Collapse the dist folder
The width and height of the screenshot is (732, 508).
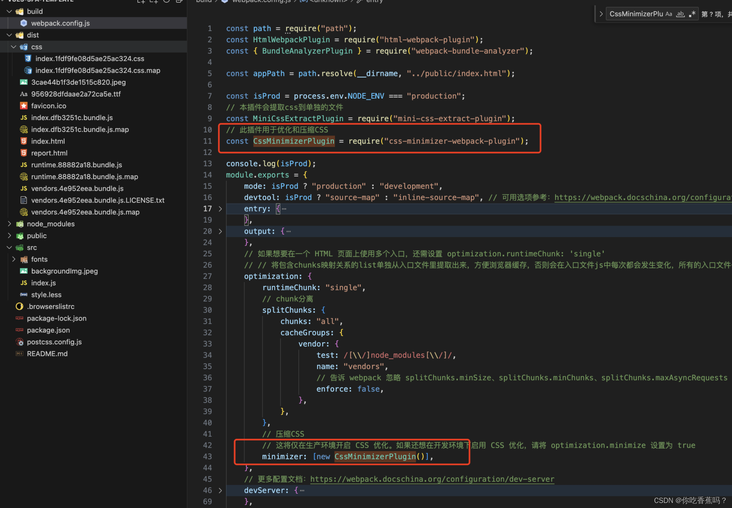click(x=9, y=35)
